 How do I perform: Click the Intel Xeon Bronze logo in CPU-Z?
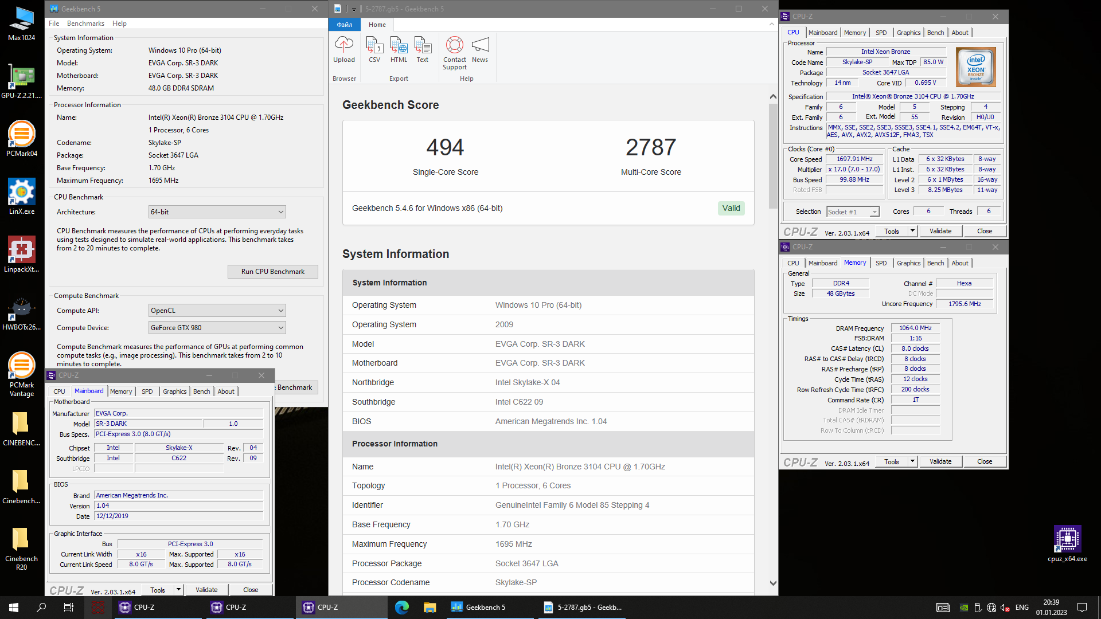click(x=976, y=67)
